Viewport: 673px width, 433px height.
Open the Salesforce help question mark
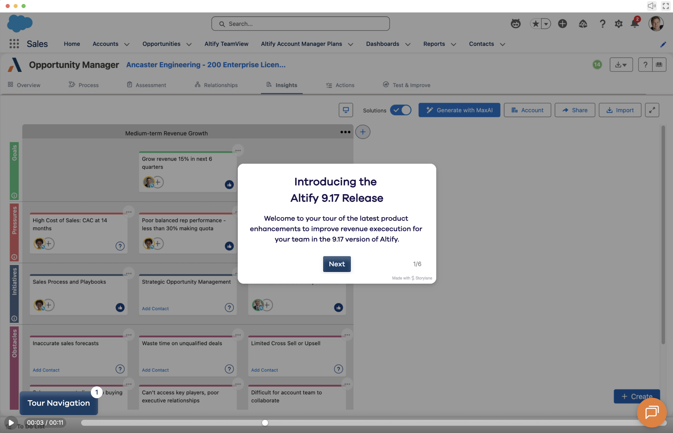tap(602, 24)
